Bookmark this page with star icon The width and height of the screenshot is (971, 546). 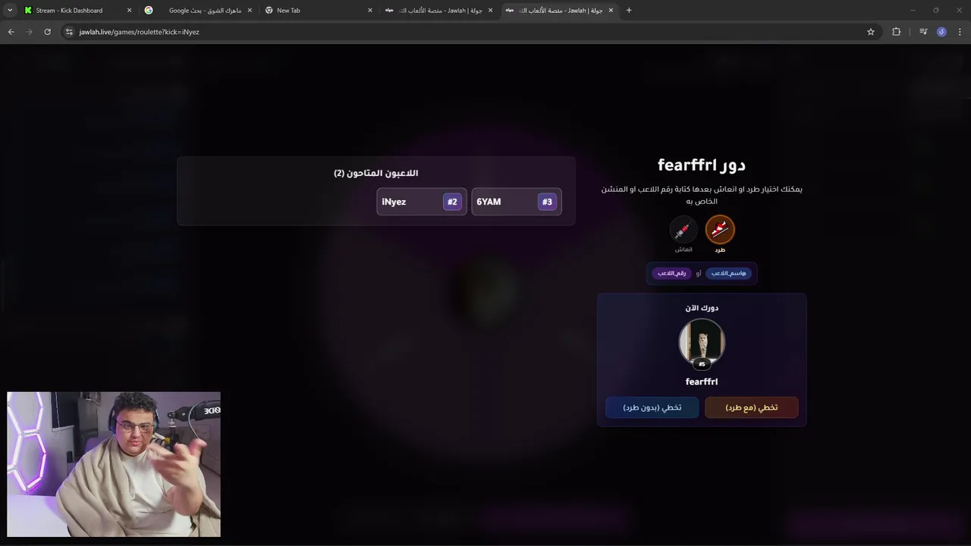(871, 32)
